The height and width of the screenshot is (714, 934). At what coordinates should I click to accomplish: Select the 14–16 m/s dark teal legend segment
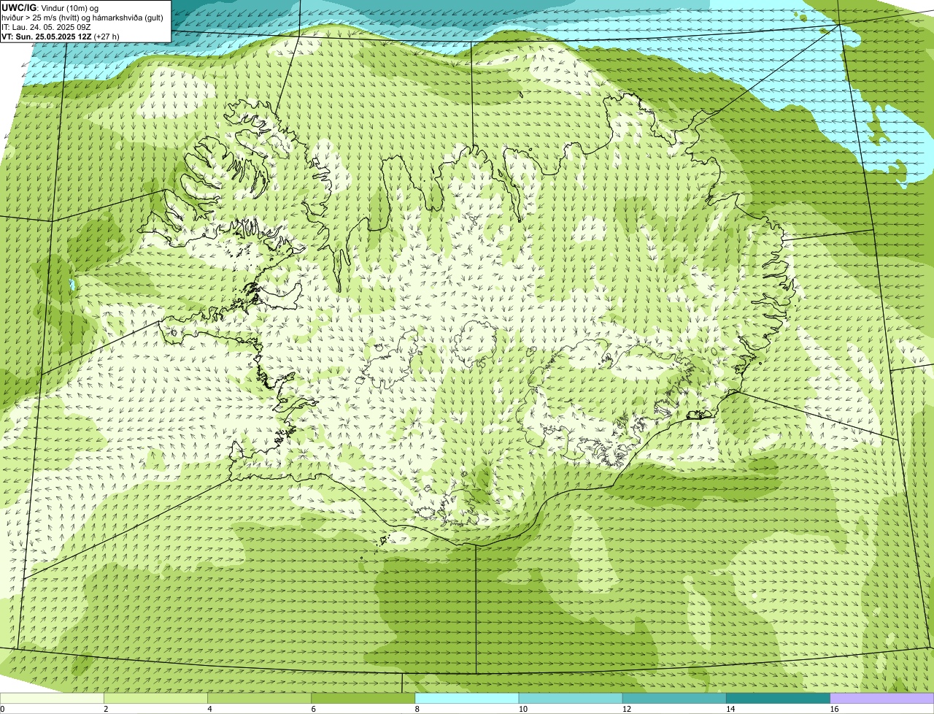[778, 698]
